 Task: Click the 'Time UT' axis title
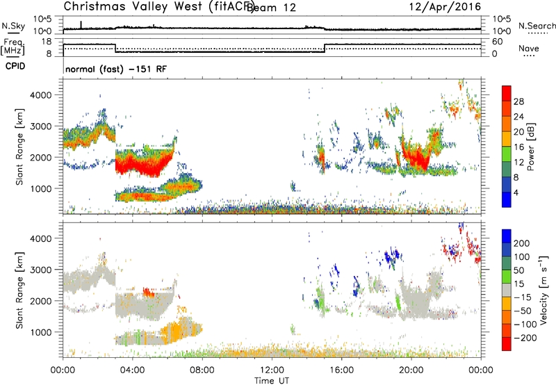pyautogui.click(x=272, y=380)
